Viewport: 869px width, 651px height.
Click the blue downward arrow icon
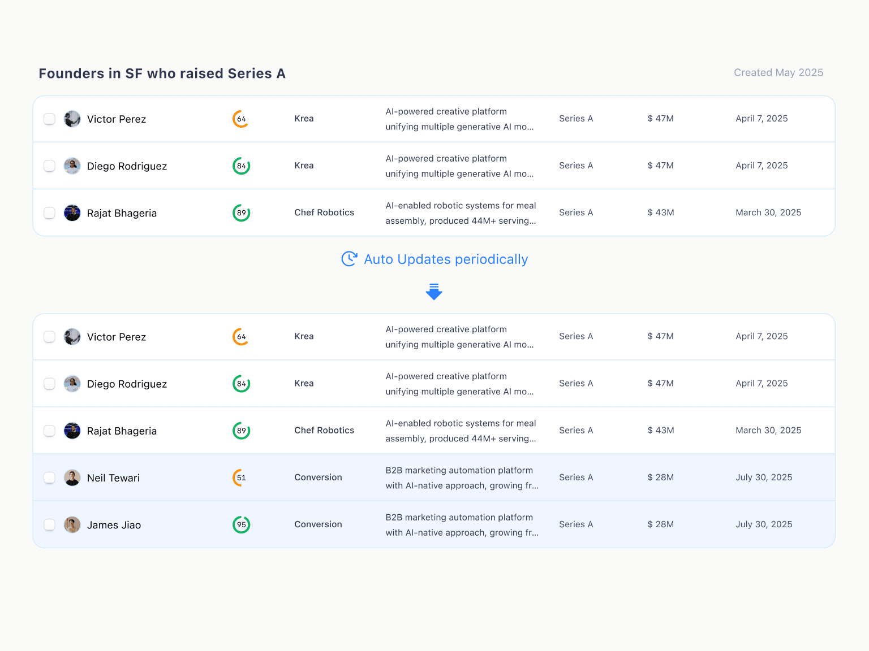pos(434,292)
